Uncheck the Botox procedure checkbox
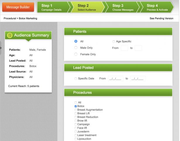This screenshot has width=180, height=141. (x=76, y=106)
